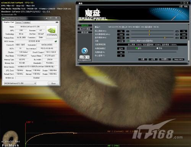Viewport: 191px width, 147px height.
Task: Click the BIOS Version field in GPU-Z
Action: (x=34, y=41)
